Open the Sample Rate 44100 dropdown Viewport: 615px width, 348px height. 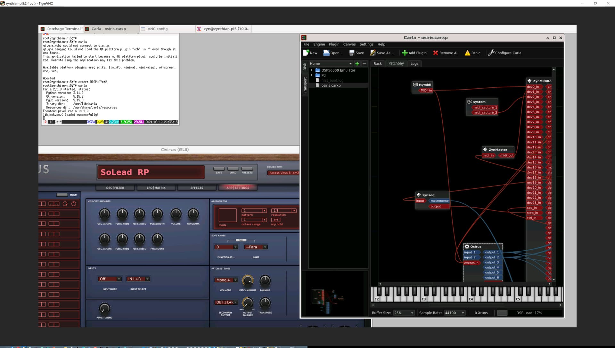click(x=454, y=313)
